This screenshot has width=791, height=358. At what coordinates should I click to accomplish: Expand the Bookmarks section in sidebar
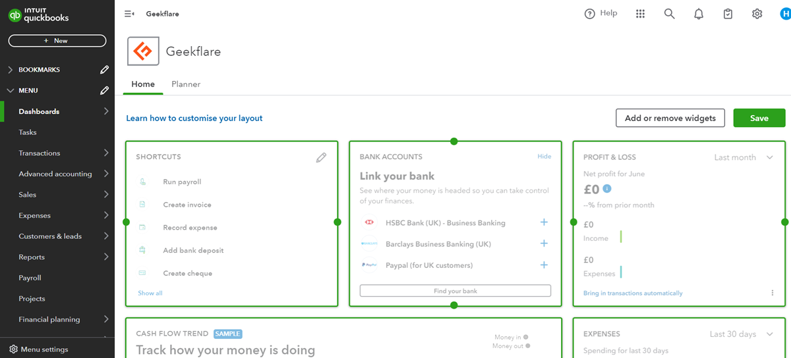click(x=11, y=70)
